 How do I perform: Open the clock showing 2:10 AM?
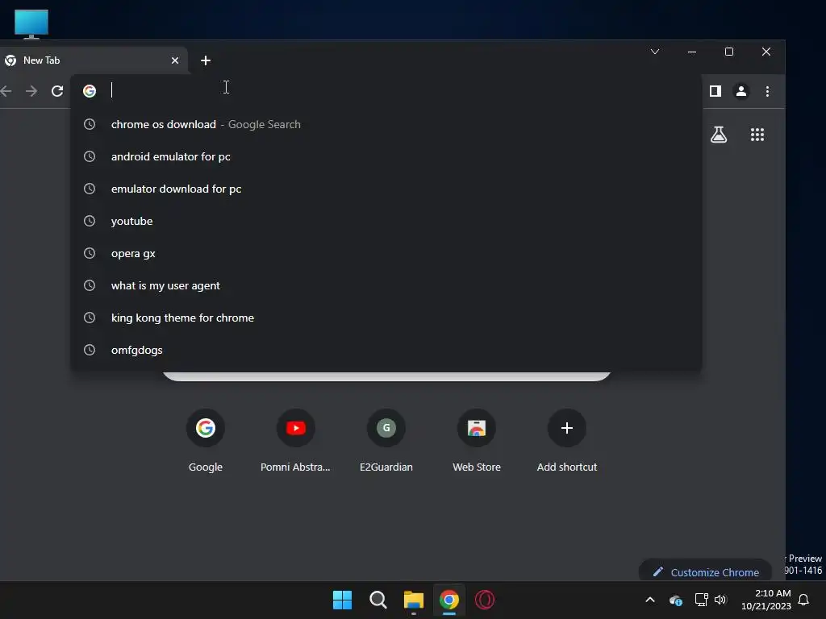coord(766,600)
